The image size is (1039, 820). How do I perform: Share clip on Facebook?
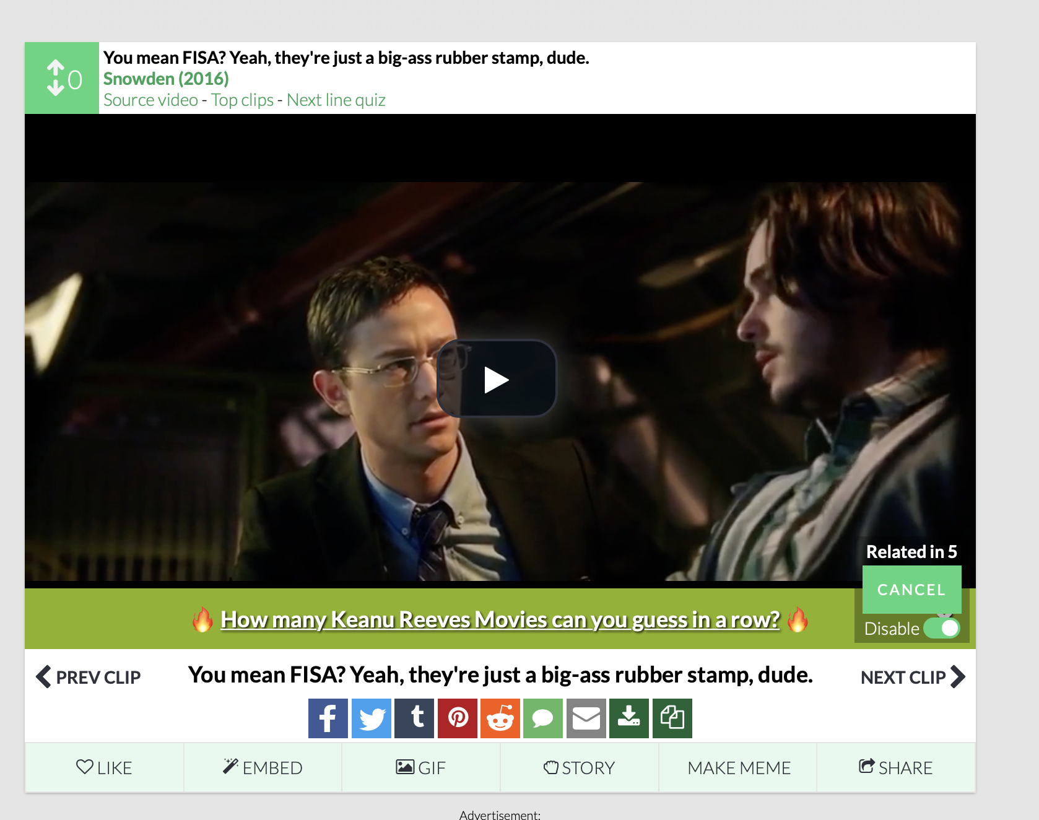coord(328,718)
